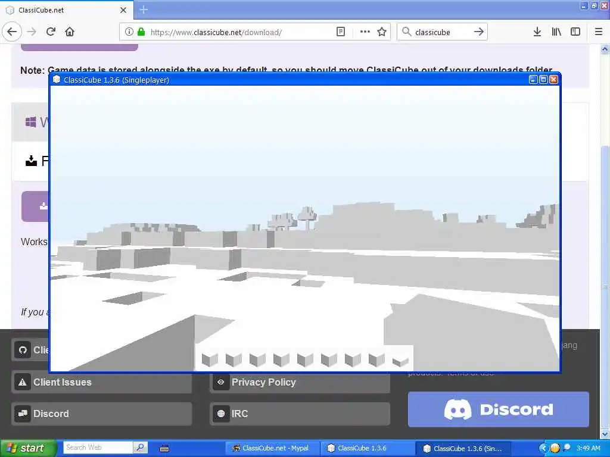Open the page actions three-dot menu
This screenshot has height=457, width=610.
(365, 32)
